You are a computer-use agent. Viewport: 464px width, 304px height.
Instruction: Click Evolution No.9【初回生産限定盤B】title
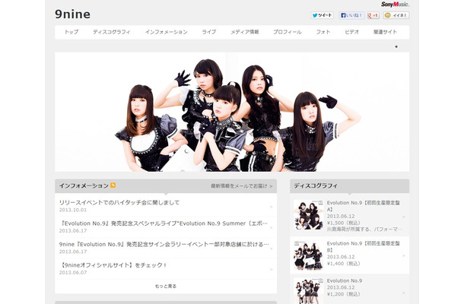point(364,247)
